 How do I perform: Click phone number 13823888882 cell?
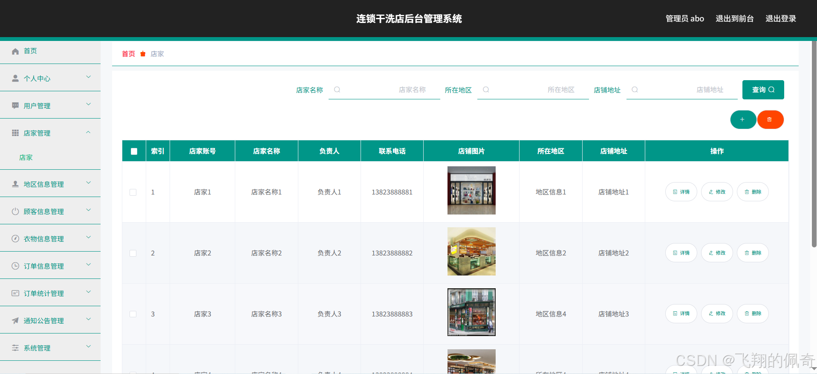pos(392,253)
